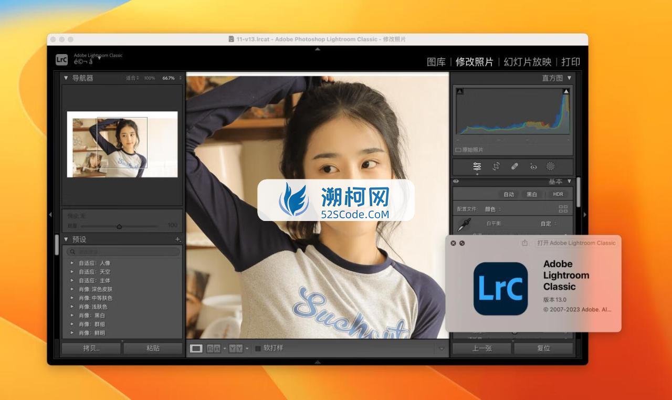Toggle shadow clipping indicator in histogram
Screen dimensions: 672x400
click(460, 91)
